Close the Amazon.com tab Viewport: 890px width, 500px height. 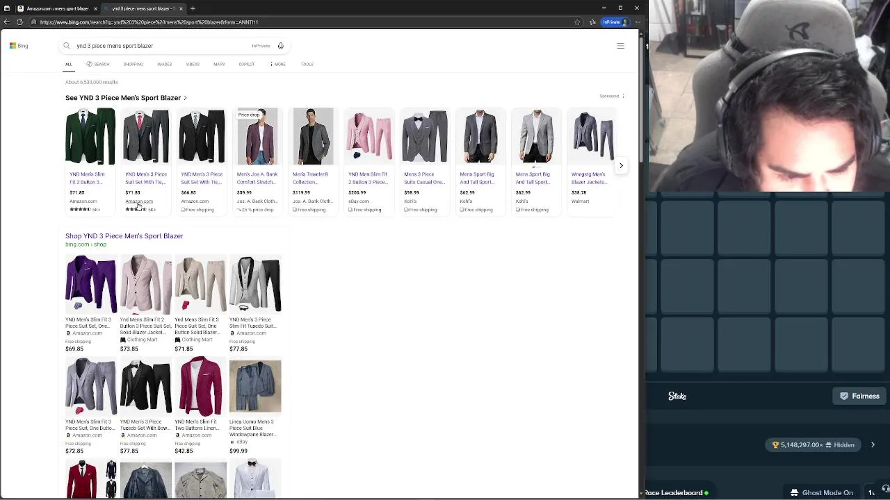coord(95,8)
